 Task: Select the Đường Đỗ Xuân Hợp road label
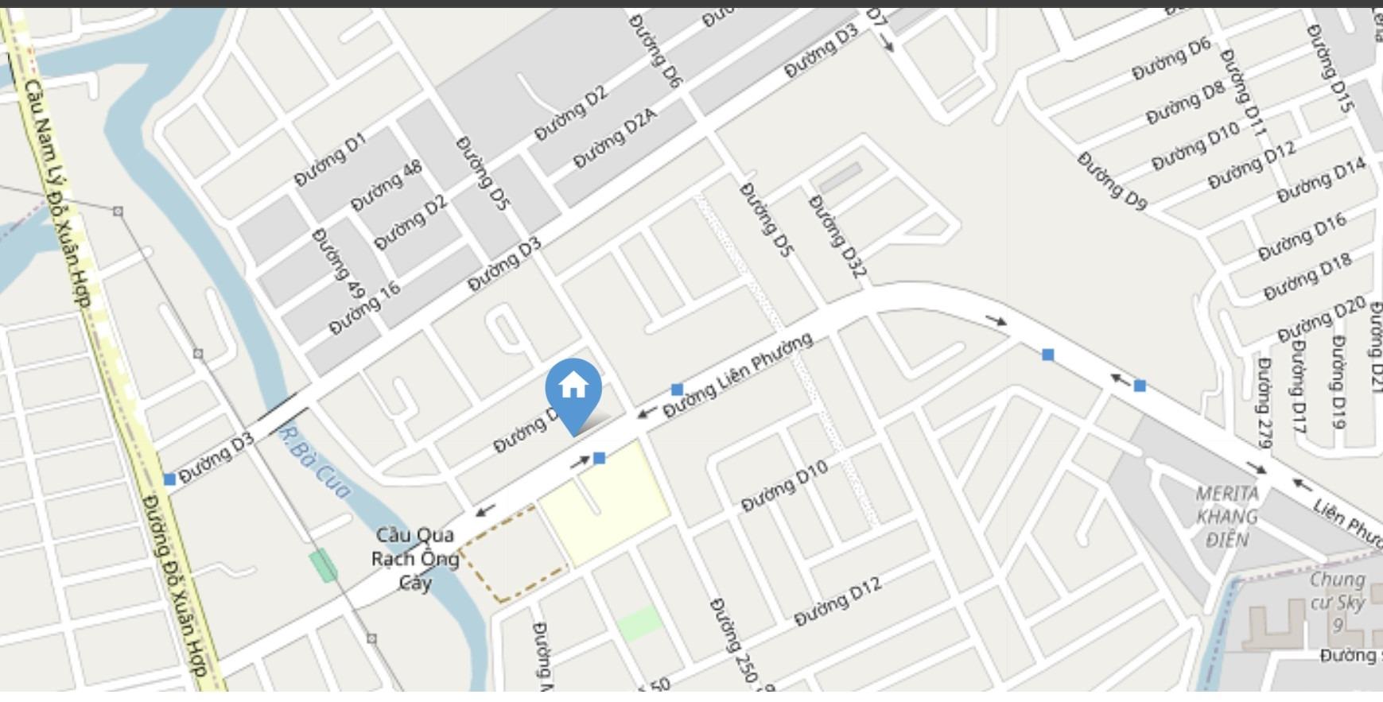point(175,587)
